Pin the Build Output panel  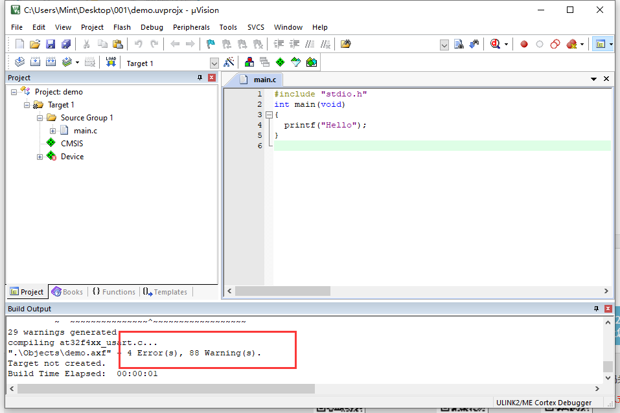596,309
